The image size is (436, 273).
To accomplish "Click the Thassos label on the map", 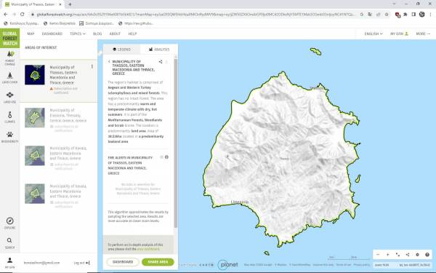I will (x=284, y=159).
